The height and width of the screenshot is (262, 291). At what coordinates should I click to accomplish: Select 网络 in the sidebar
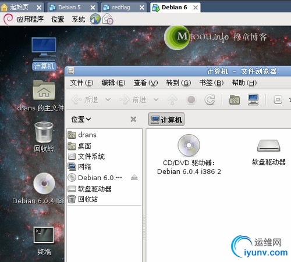105,167
